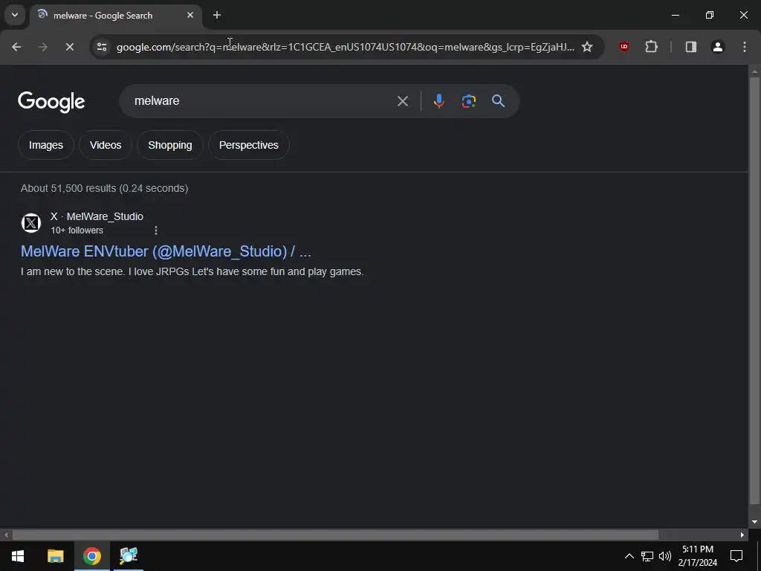The image size is (761, 571).
Task: Open network status tray icon
Action: tap(647, 556)
